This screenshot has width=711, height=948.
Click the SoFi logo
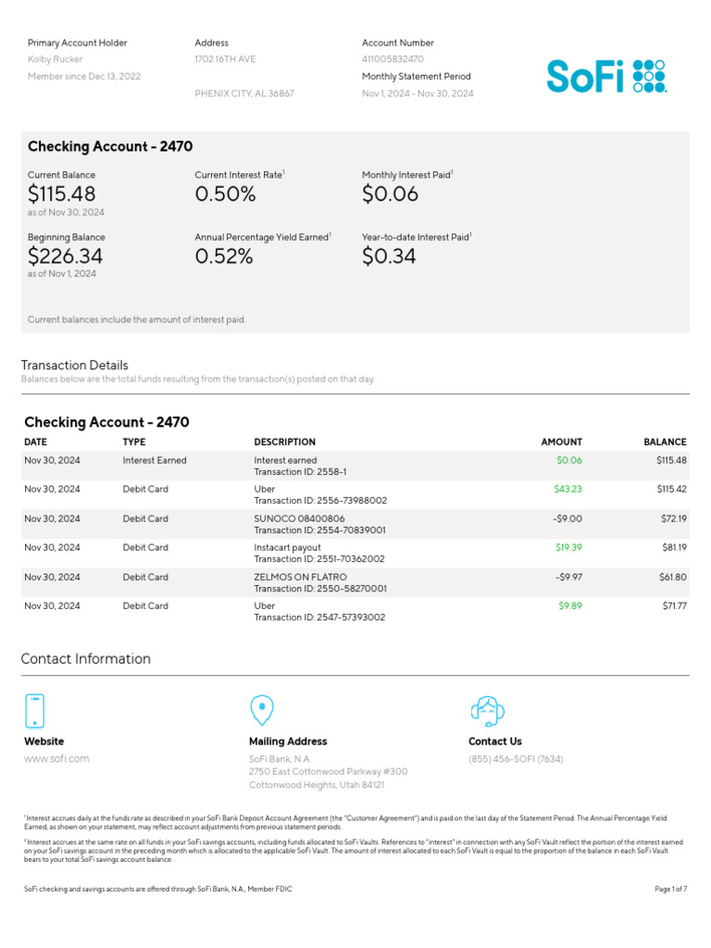tap(605, 76)
